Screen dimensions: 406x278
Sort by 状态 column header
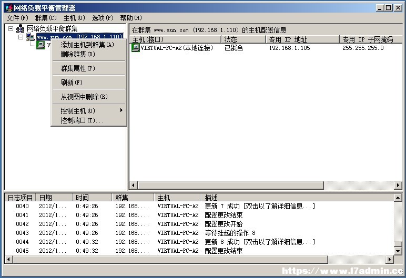pos(244,39)
